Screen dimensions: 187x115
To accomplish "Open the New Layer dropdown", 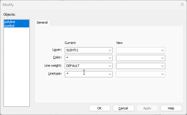I will tap(140, 50).
